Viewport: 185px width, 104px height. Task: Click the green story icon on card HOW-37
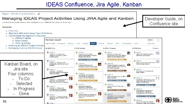[77, 73]
